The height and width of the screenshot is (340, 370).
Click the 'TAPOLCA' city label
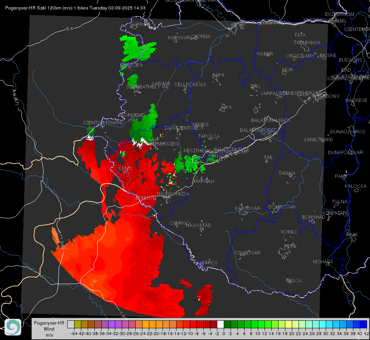tap(209, 136)
